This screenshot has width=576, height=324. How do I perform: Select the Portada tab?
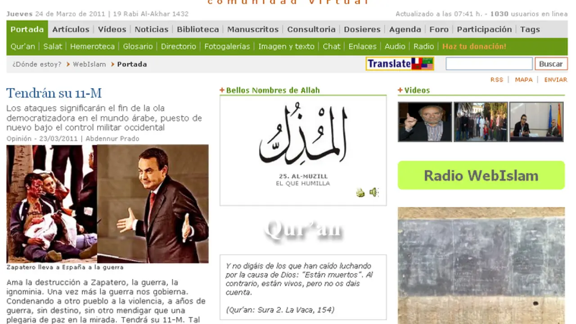[x=27, y=29]
